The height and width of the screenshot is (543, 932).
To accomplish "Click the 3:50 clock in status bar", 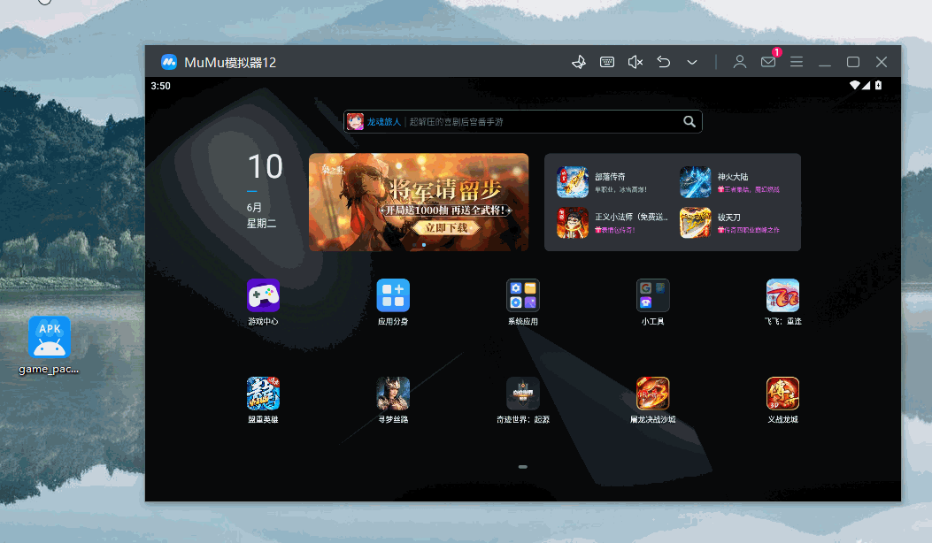I will point(160,86).
